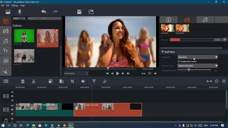Zoom in the timeline with plus icon
The height and width of the screenshot is (128, 228).
[224, 81]
